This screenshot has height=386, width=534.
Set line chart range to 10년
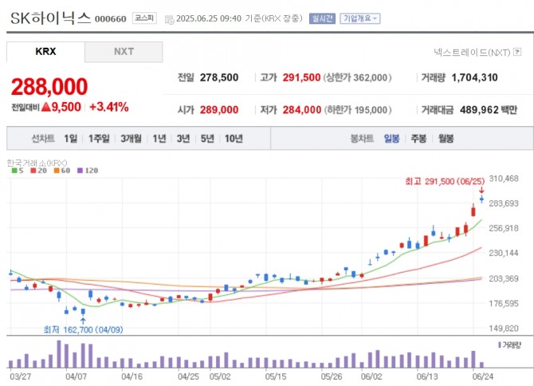click(234, 138)
